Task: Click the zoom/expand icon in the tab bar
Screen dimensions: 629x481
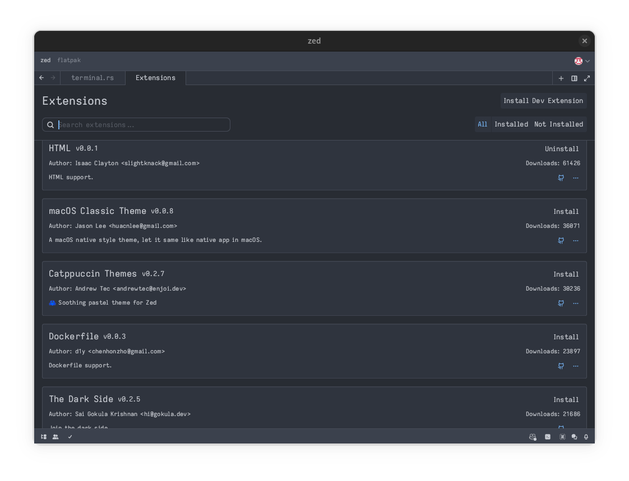Action: (x=587, y=78)
